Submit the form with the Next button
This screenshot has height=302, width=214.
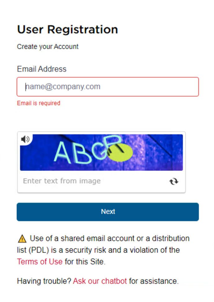click(108, 212)
